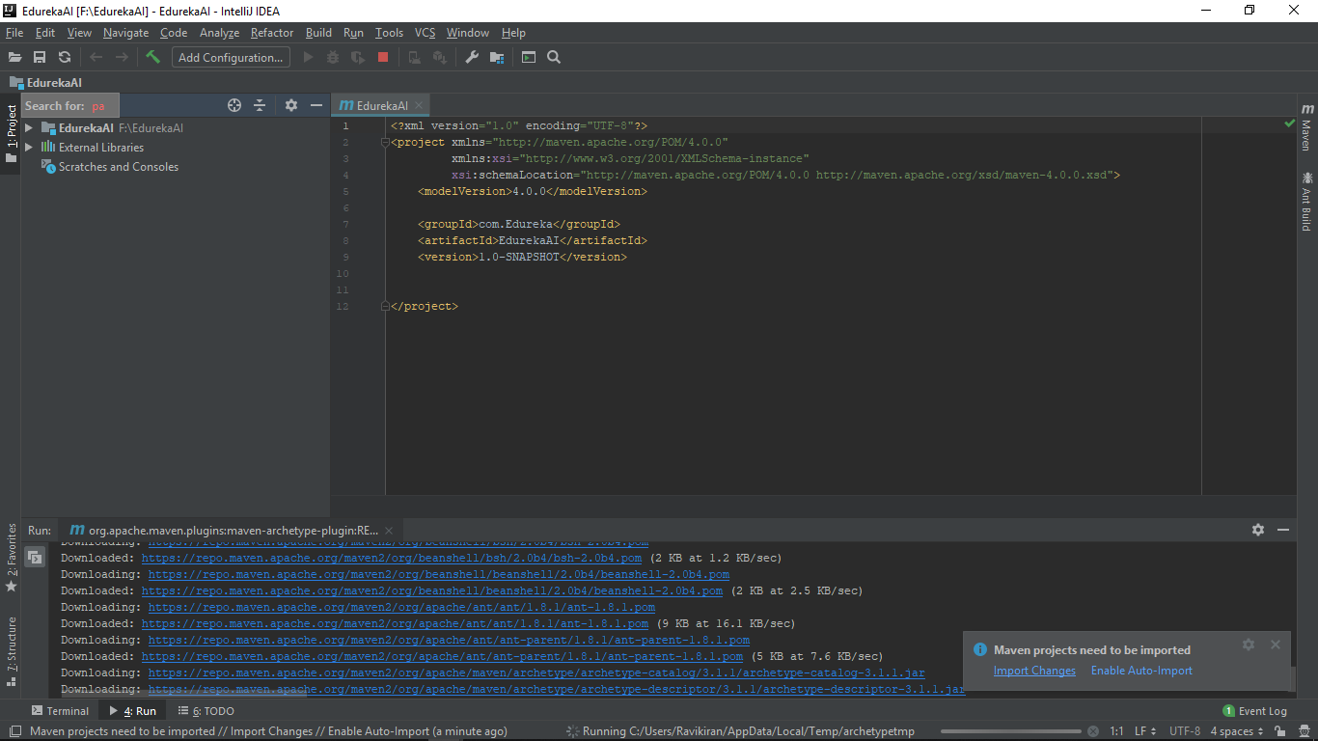Open the Add Configuration dropdown
This screenshot has width=1318, height=741.
pos(231,57)
